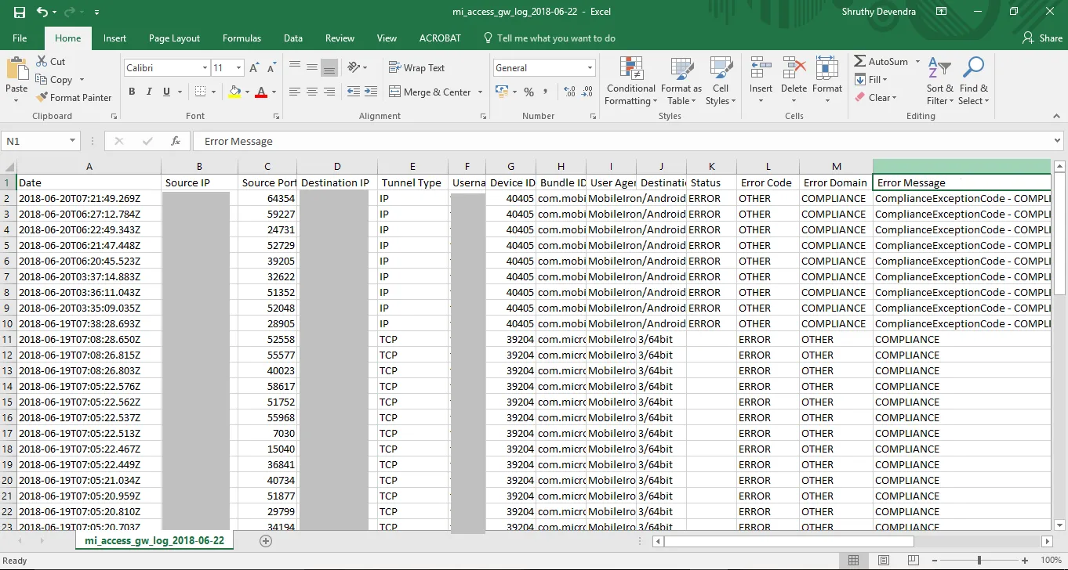
Task: Open the font size dropdown
Action: (x=238, y=68)
